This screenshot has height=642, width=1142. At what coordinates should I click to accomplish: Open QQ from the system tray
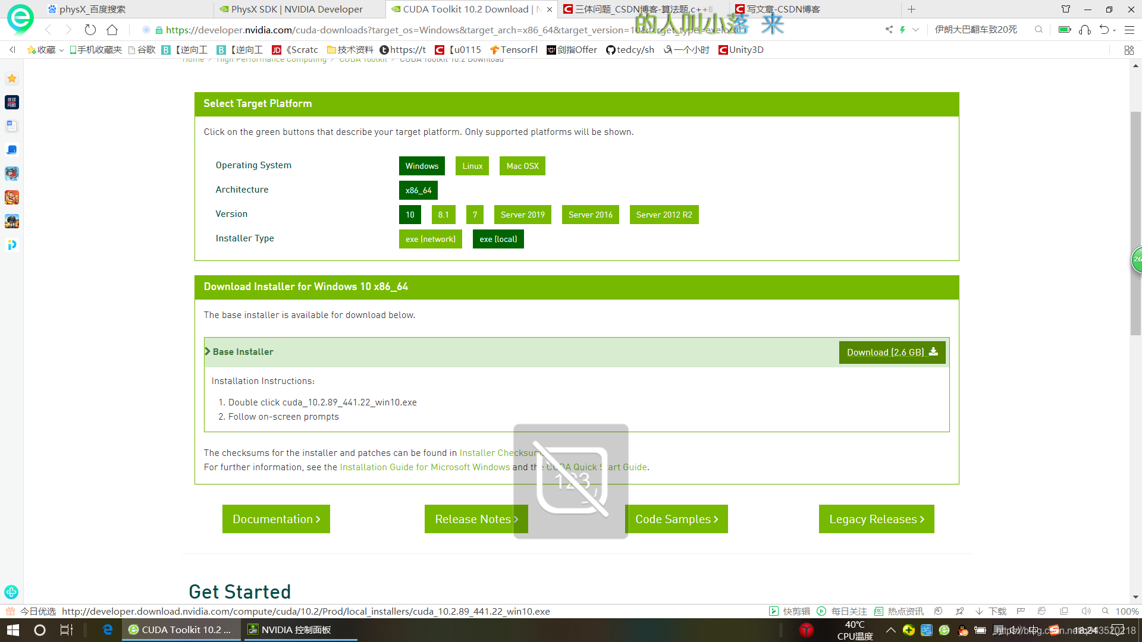964,630
